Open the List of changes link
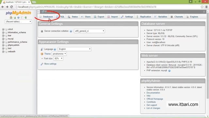The height and width of the screenshot is (118, 209). click(x=153, y=108)
